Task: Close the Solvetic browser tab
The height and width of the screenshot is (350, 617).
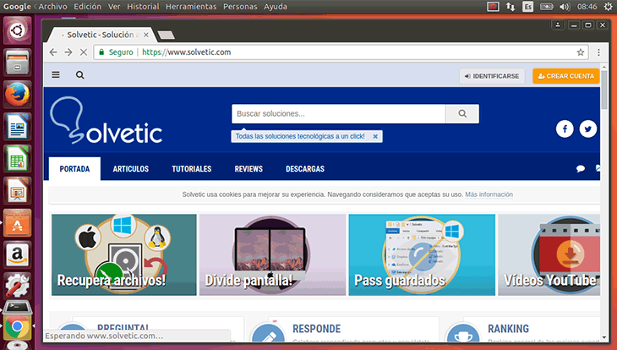Action: click(x=146, y=35)
